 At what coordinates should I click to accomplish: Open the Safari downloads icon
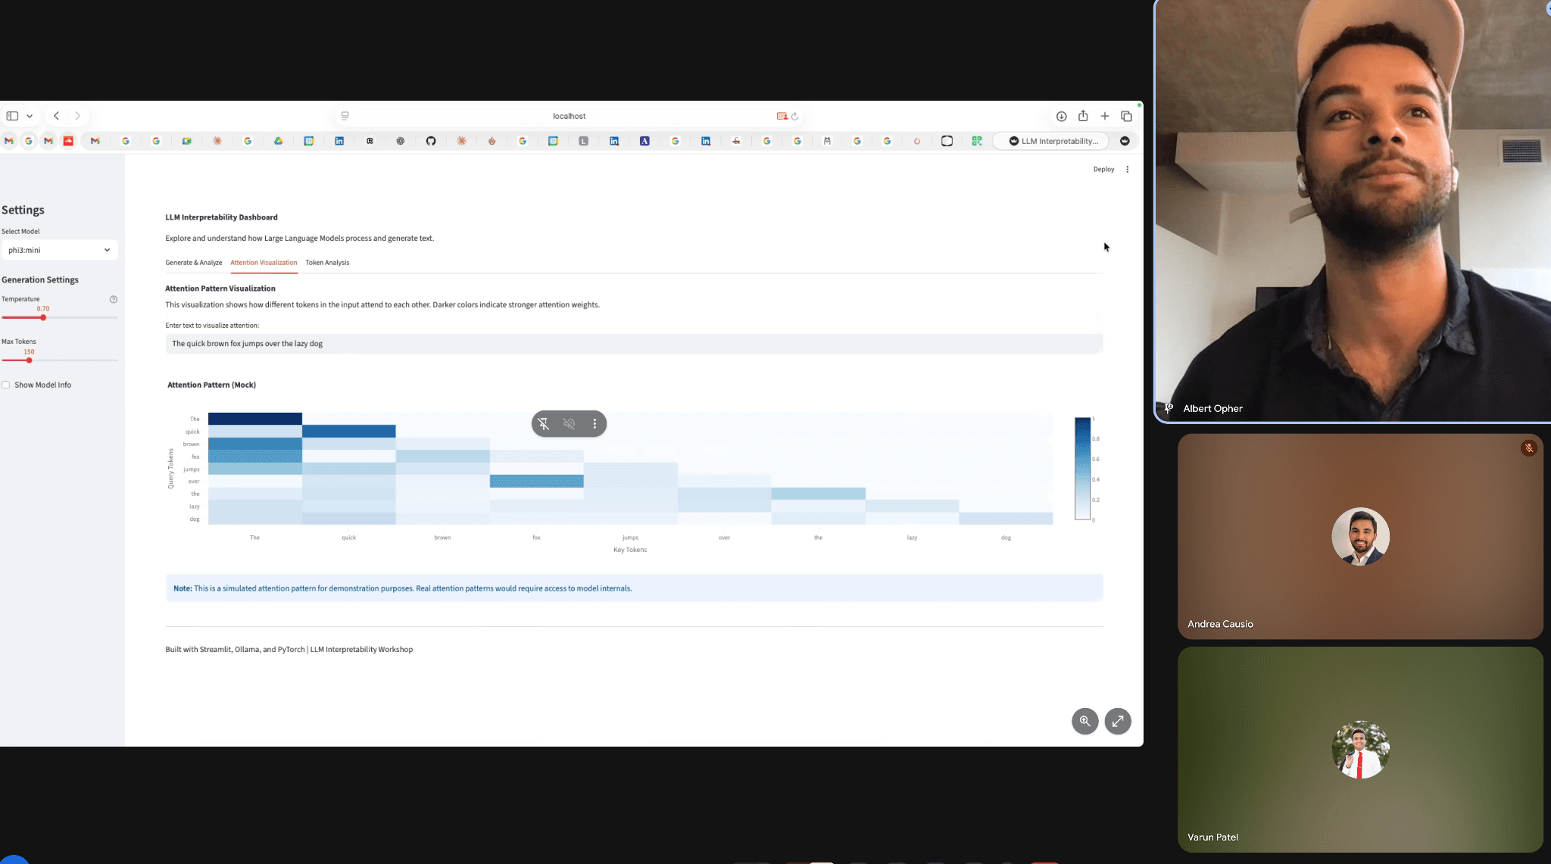click(x=1061, y=116)
